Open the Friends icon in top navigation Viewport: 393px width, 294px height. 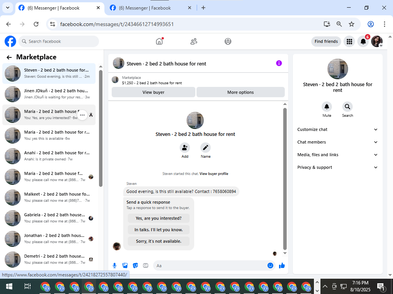[194, 41]
